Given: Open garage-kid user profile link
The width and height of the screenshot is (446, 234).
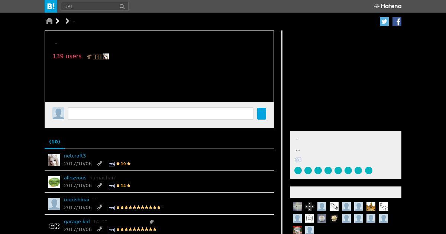Looking at the screenshot, I should [77, 221].
